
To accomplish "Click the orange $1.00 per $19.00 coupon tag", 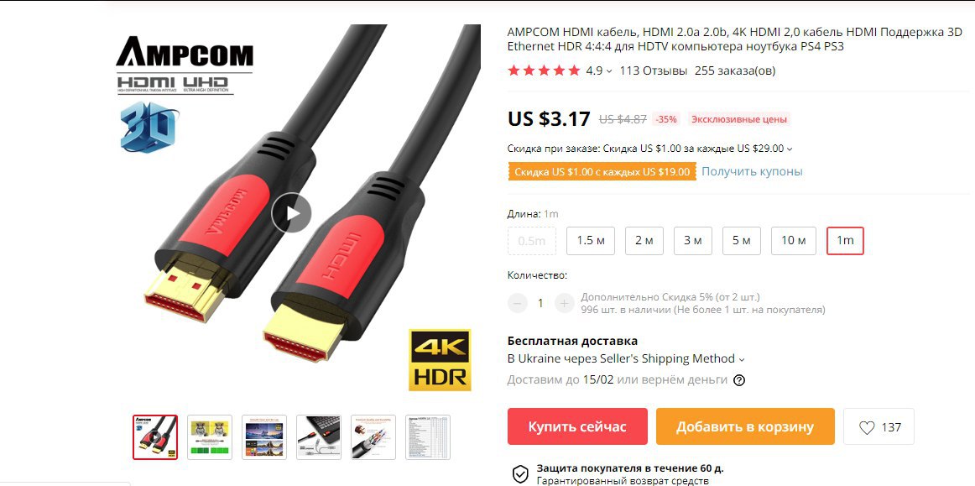I will point(602,172).
